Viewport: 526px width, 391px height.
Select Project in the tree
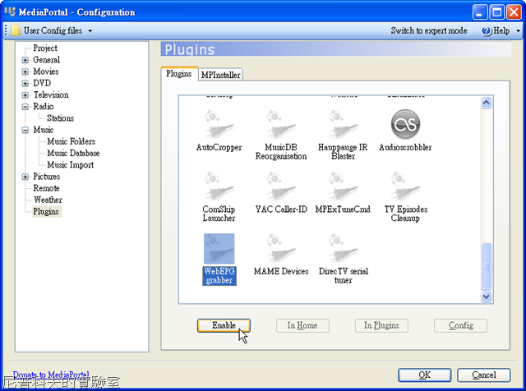pos(45,48)
